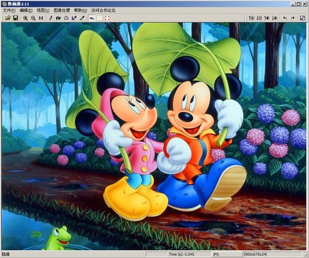Click the Save floppy disk icon
The width and height of the screenshot is (309, 258).
(x=15, y=18)
